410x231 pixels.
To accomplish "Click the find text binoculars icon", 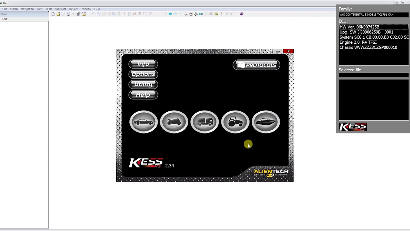I will (x=129, y=14).
